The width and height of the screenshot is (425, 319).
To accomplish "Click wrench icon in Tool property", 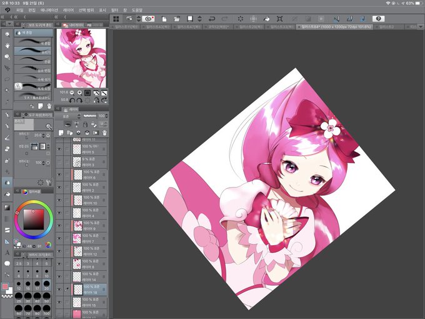I will click(49, 183).
